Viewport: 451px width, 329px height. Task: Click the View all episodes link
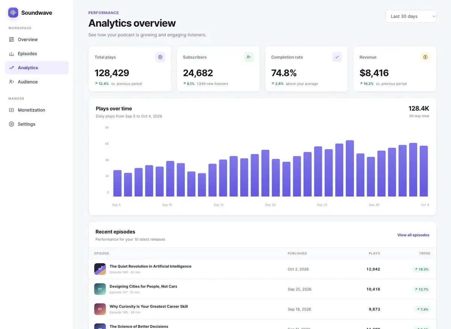[413, 235]
